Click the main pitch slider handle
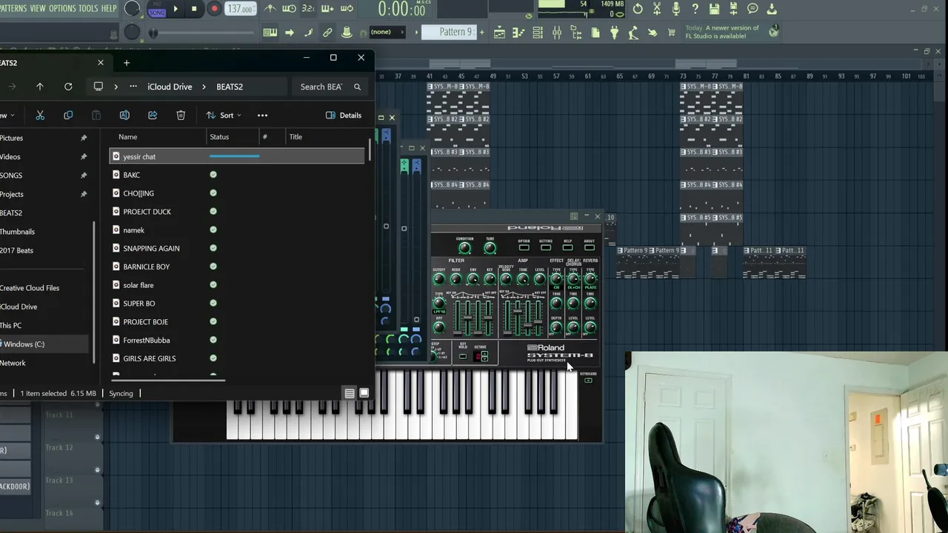Viewport: 948px width, 533px height. [153, 33]
